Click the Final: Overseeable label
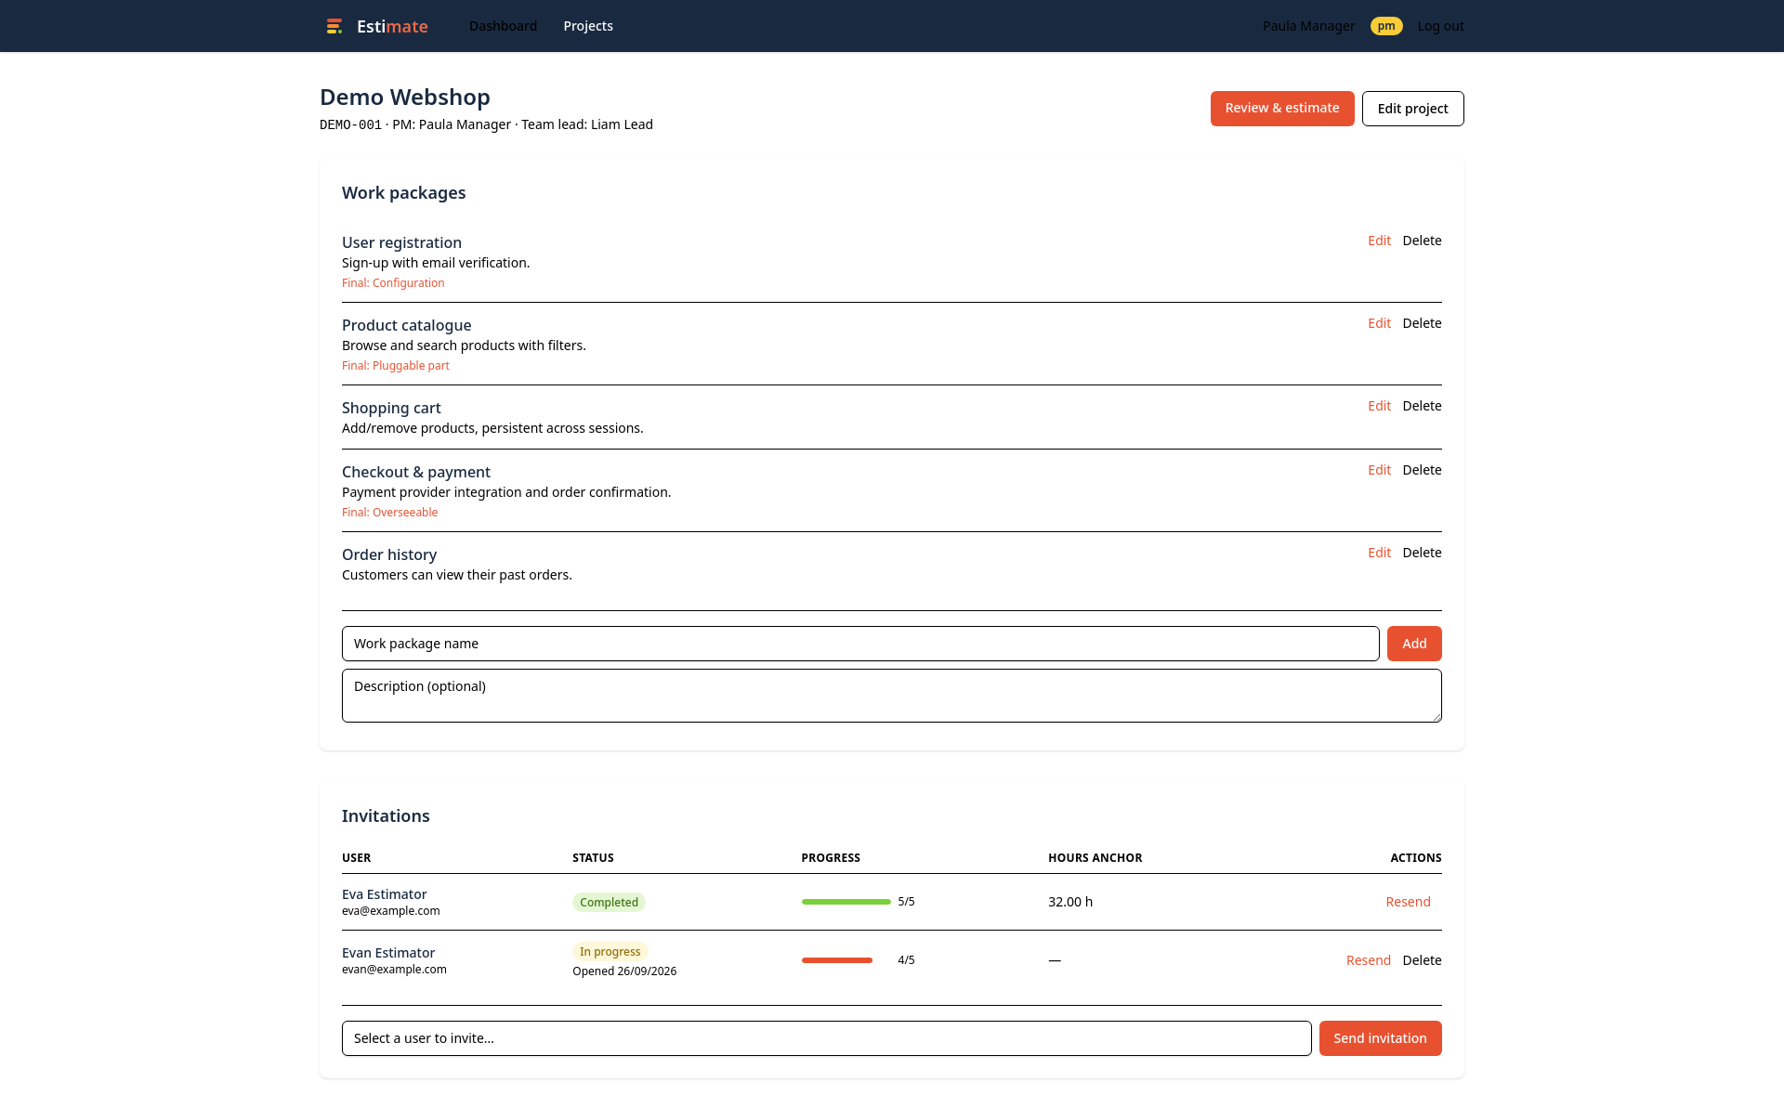This screenshot has height=1108, width=1784. click(x=389, y=513)
